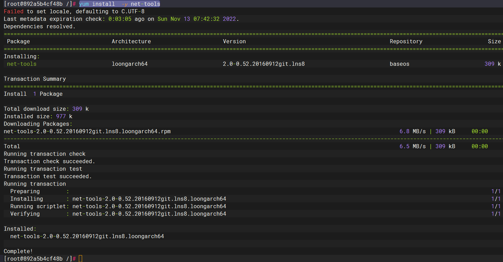Image resolution: width=503 pixels, height=262 pixels.
Task: Click the highlighted yum install command
Action: pos(120,4)
